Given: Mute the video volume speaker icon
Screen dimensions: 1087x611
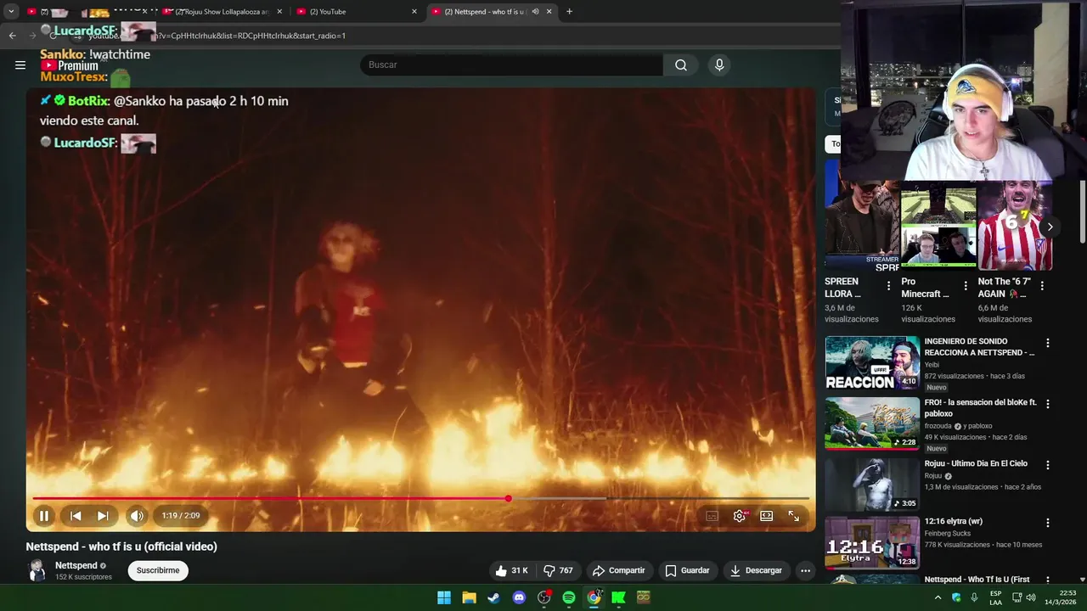Looking at the screenshot, I should pyautogui.click(x=137, y=516).
